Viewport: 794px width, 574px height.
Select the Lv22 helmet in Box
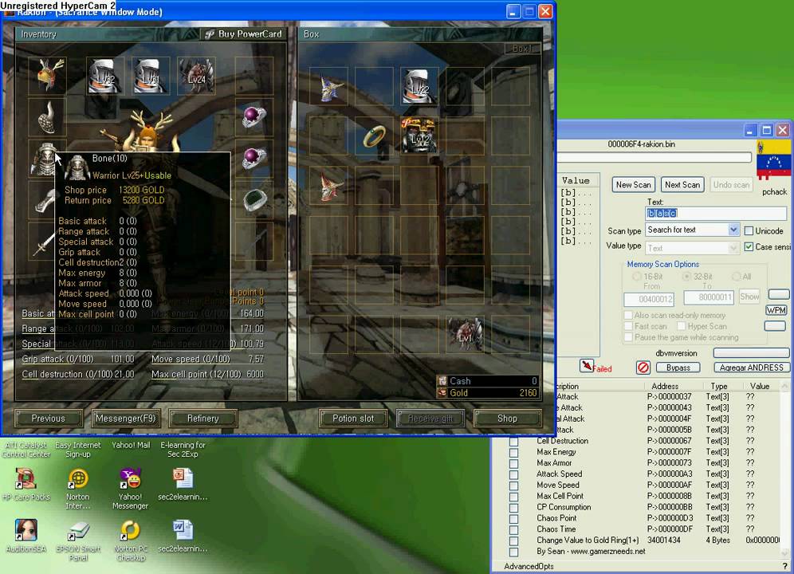coord(420,86)
